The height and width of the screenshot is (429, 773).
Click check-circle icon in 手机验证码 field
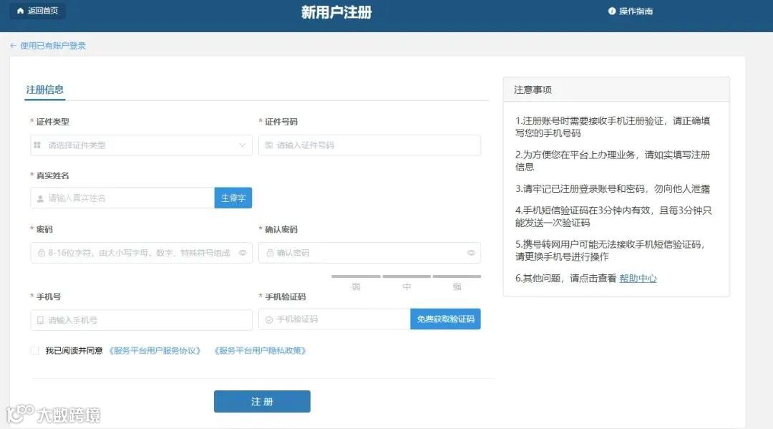(269, 319)
